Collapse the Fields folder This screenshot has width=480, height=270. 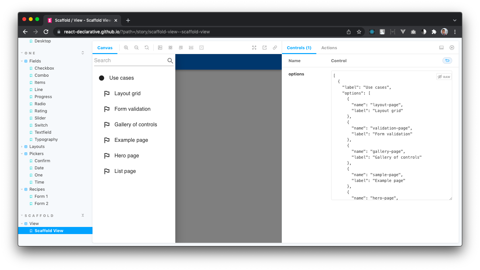(35, 61)
